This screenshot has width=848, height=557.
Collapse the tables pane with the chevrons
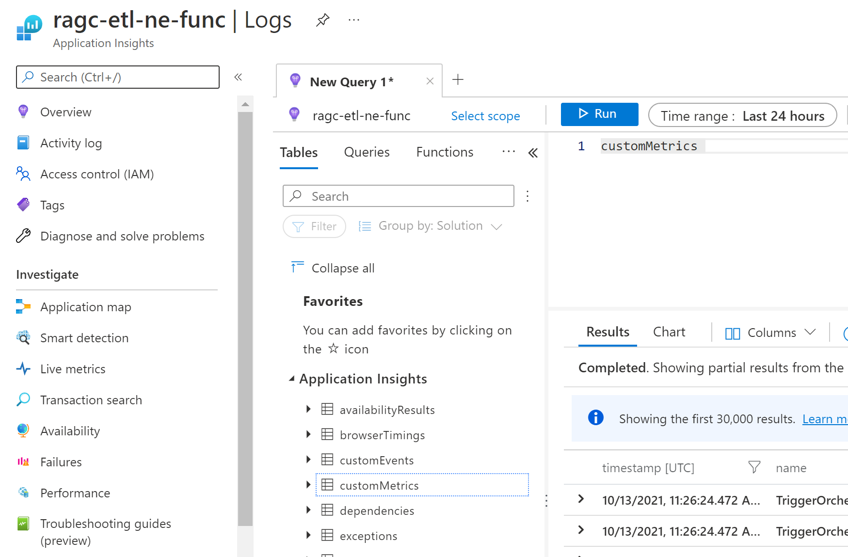click(533, 152)
